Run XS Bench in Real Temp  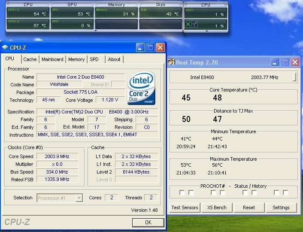tap(217, 208)
